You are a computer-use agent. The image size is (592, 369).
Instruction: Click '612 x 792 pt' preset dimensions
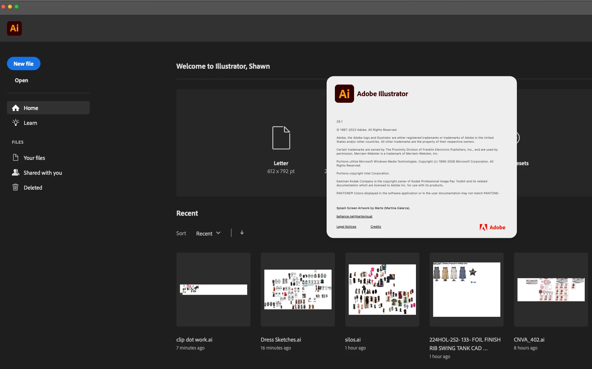click(281, 171)
